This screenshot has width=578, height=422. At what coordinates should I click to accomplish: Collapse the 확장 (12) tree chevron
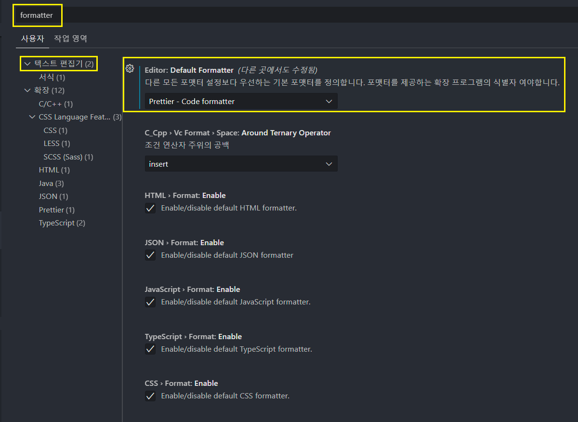pos(27,91)
